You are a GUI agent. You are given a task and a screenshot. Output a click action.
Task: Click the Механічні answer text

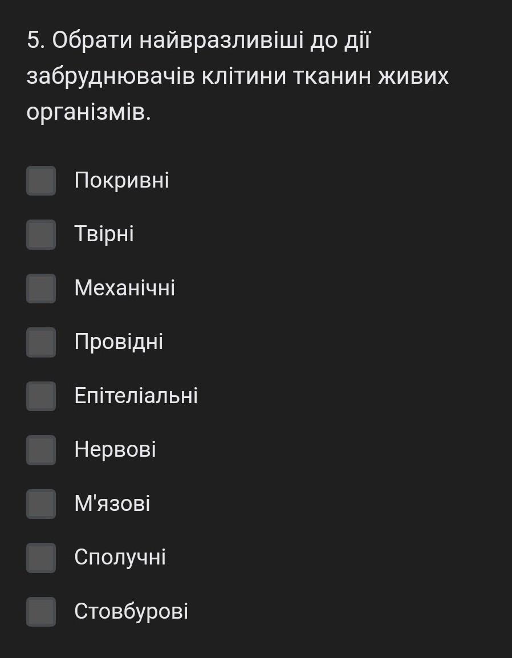124,289
